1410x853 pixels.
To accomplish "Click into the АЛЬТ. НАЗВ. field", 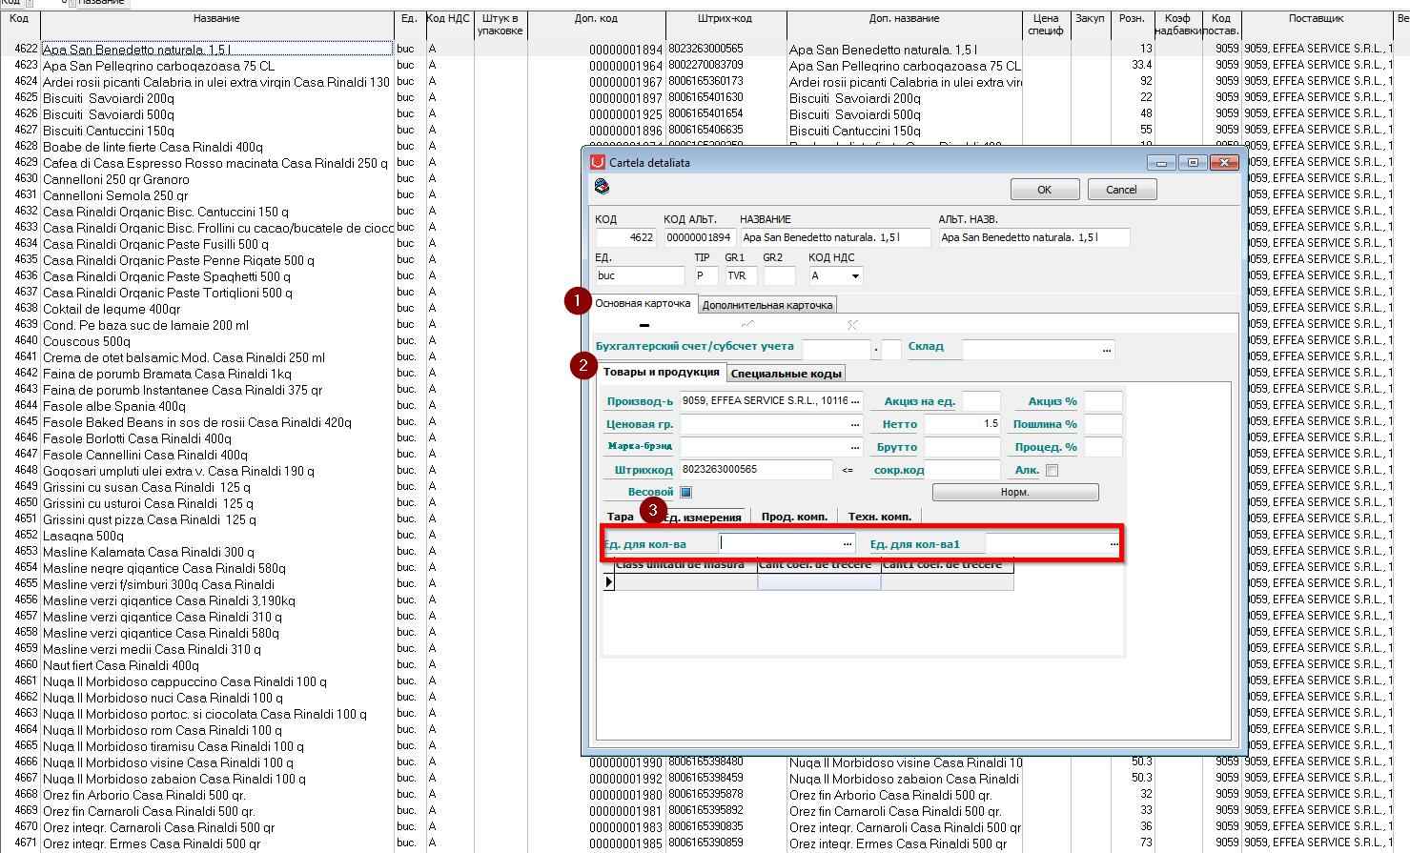I will 1034,237.
